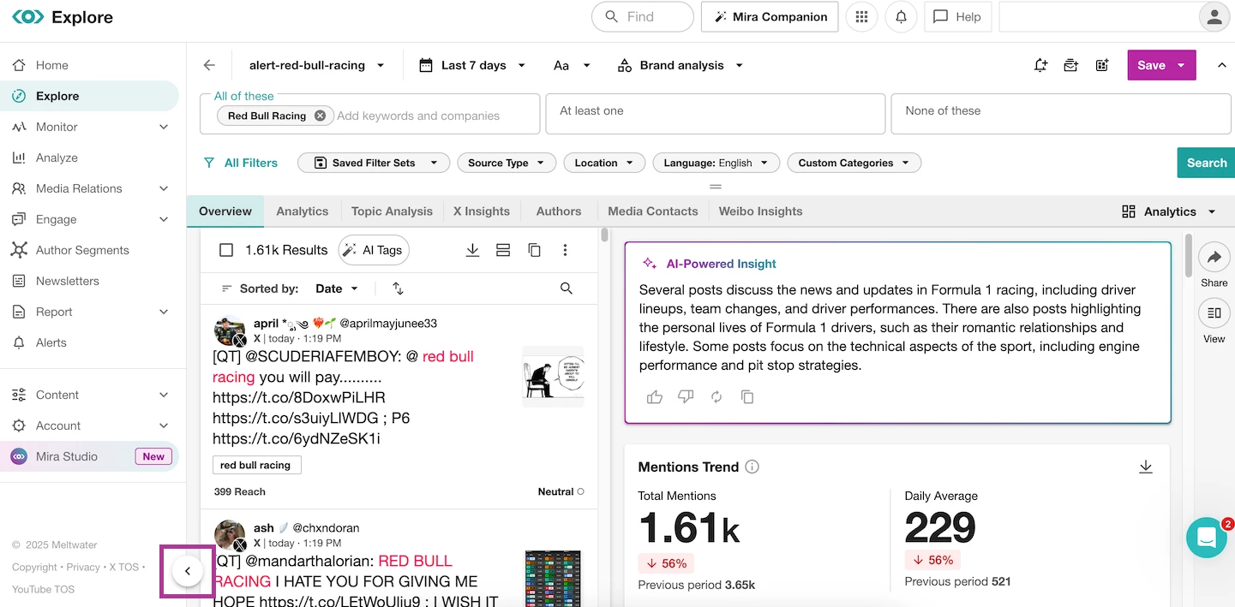Dislike the AI-Powered Insight
The image size is (1235, 607).
(x=686, y=397)
